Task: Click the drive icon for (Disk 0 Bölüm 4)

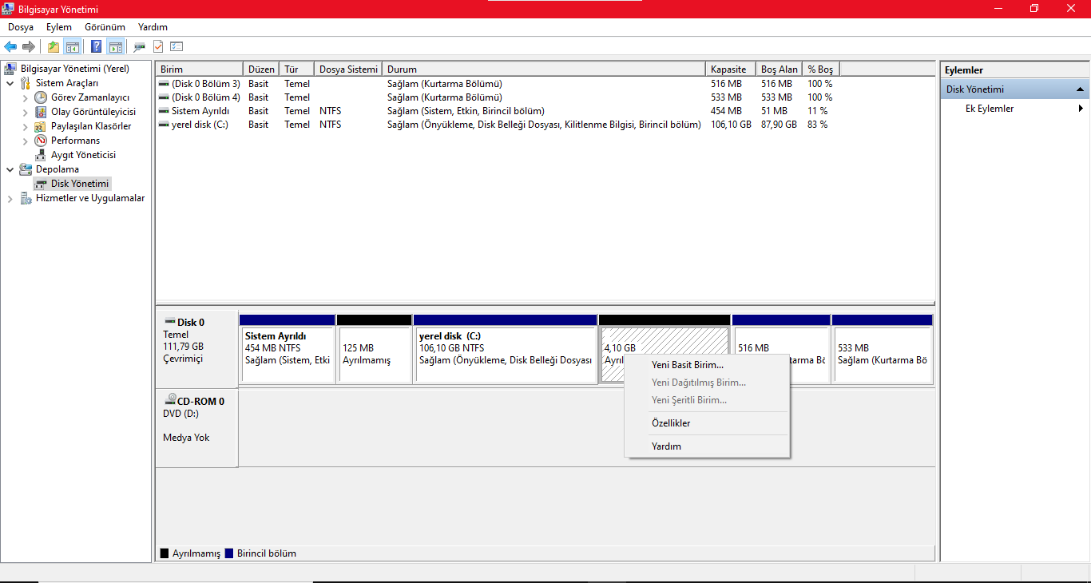Action: point(164,97)
